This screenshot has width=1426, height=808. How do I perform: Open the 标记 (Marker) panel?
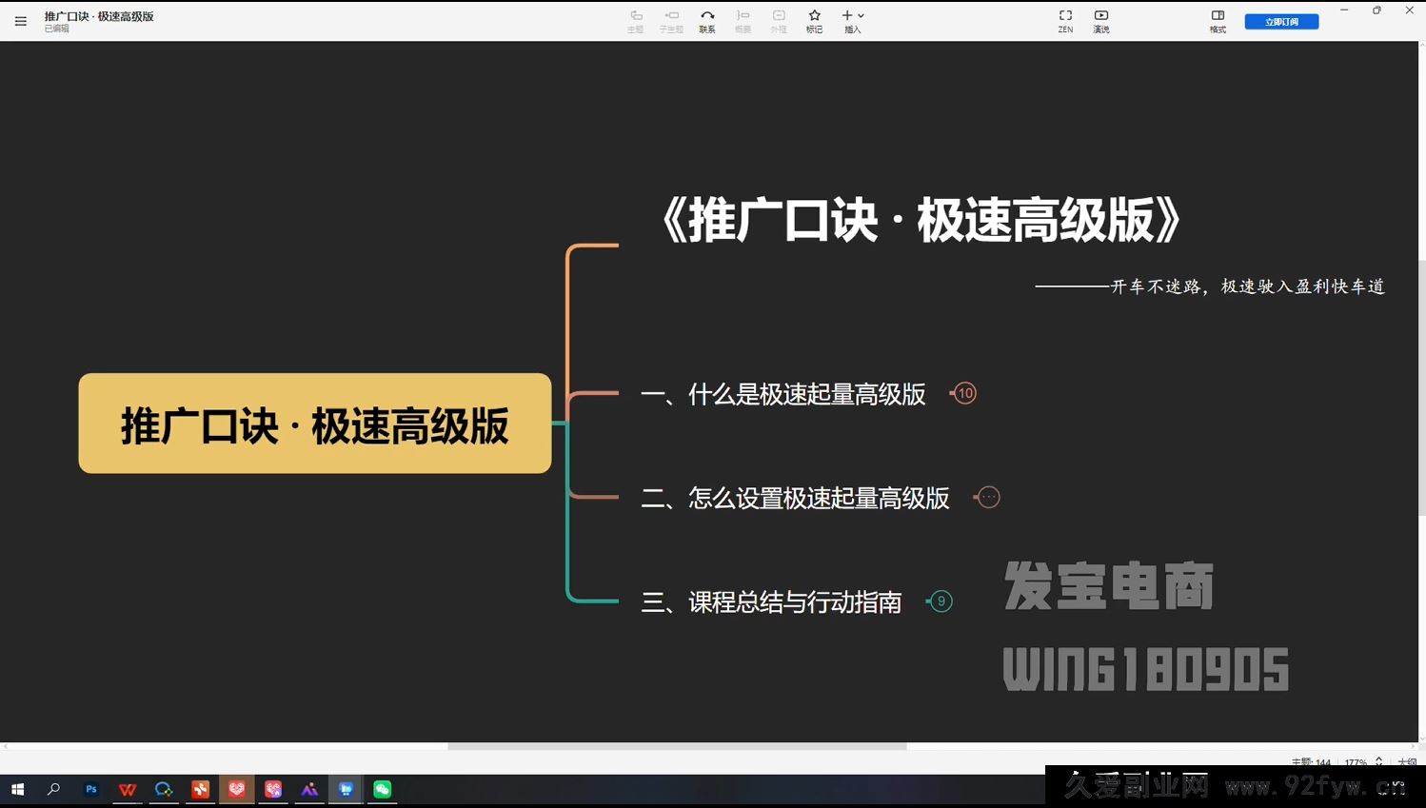coord(814,20)
